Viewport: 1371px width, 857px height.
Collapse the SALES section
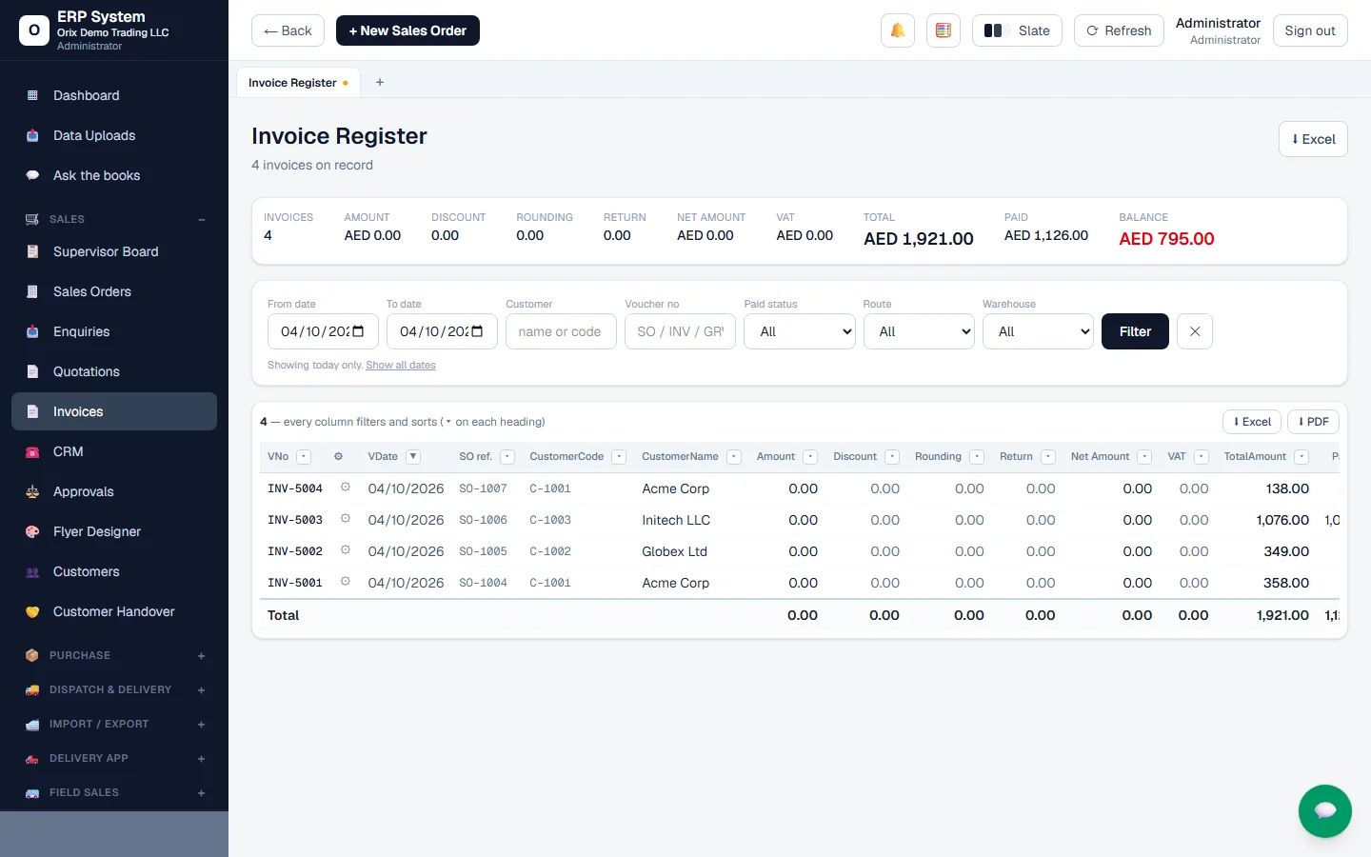tap(114, 219)
